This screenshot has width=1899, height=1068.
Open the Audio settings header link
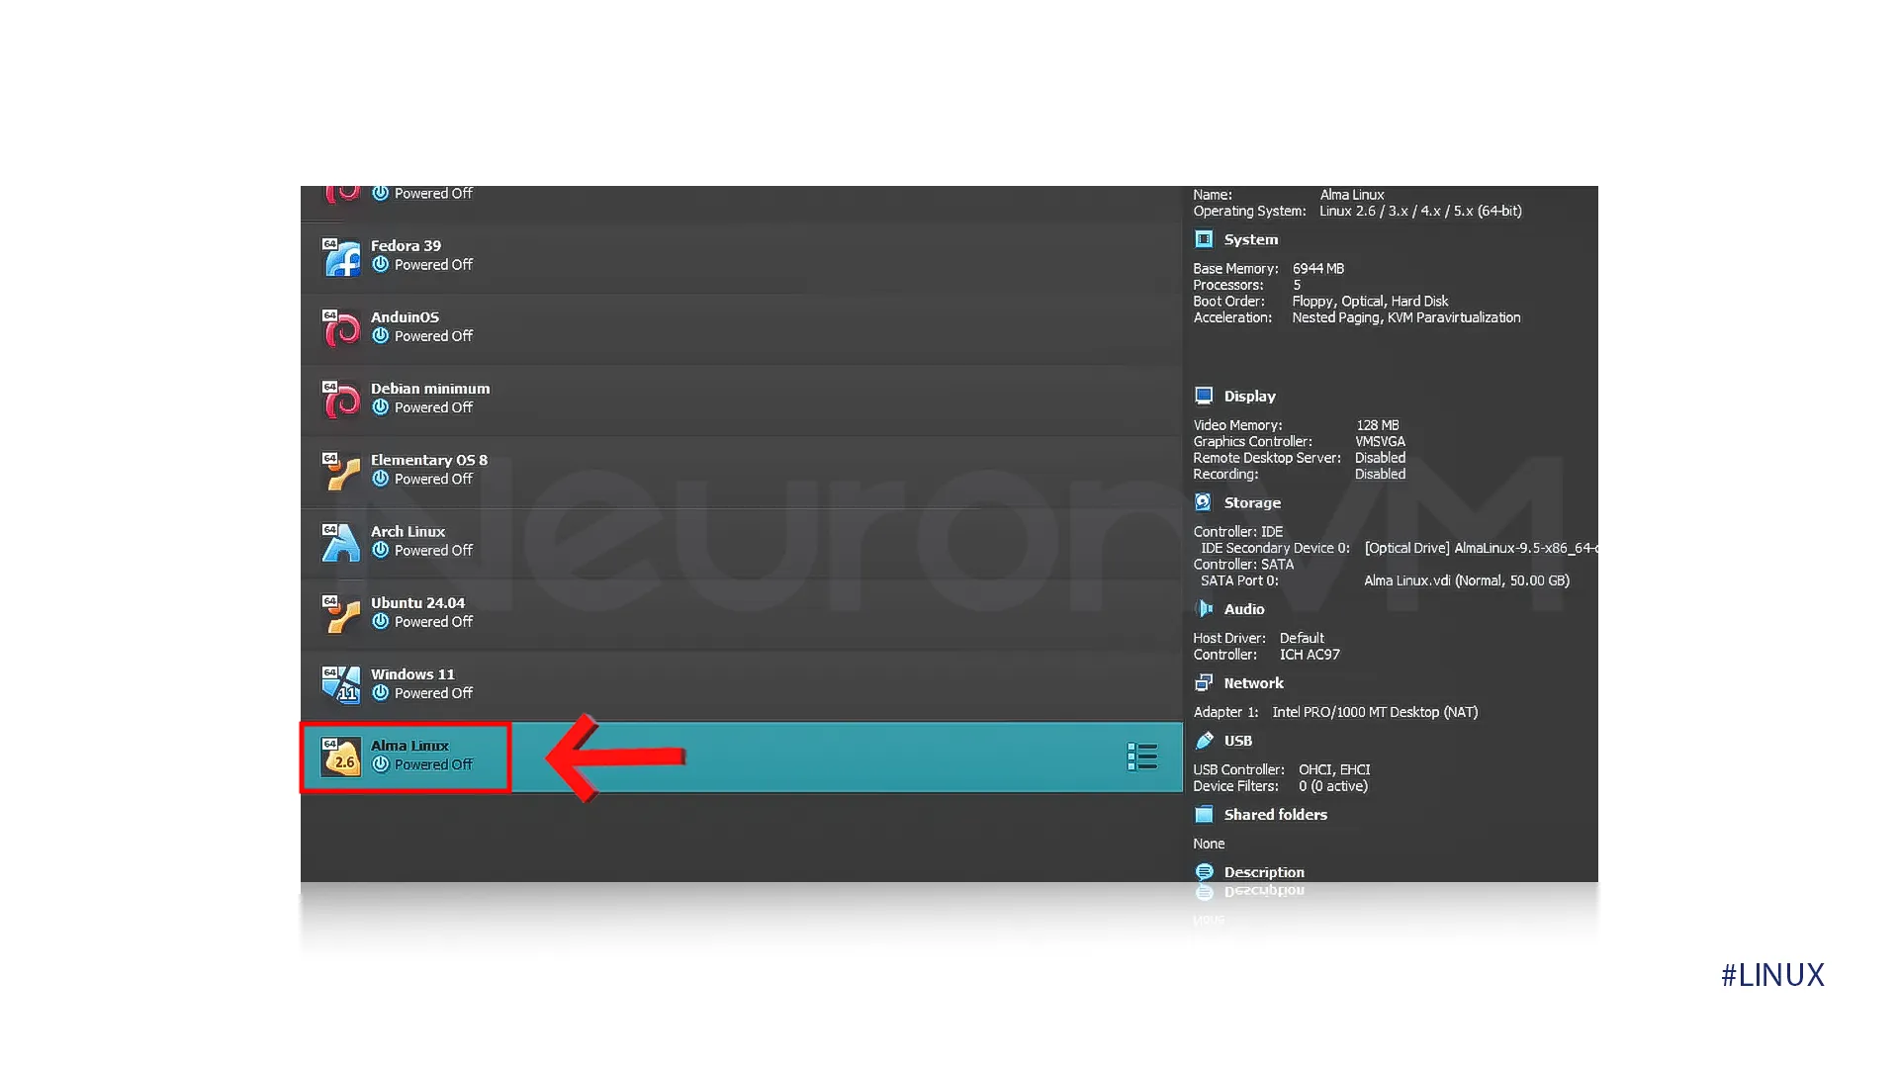(x=1244, y=609)
